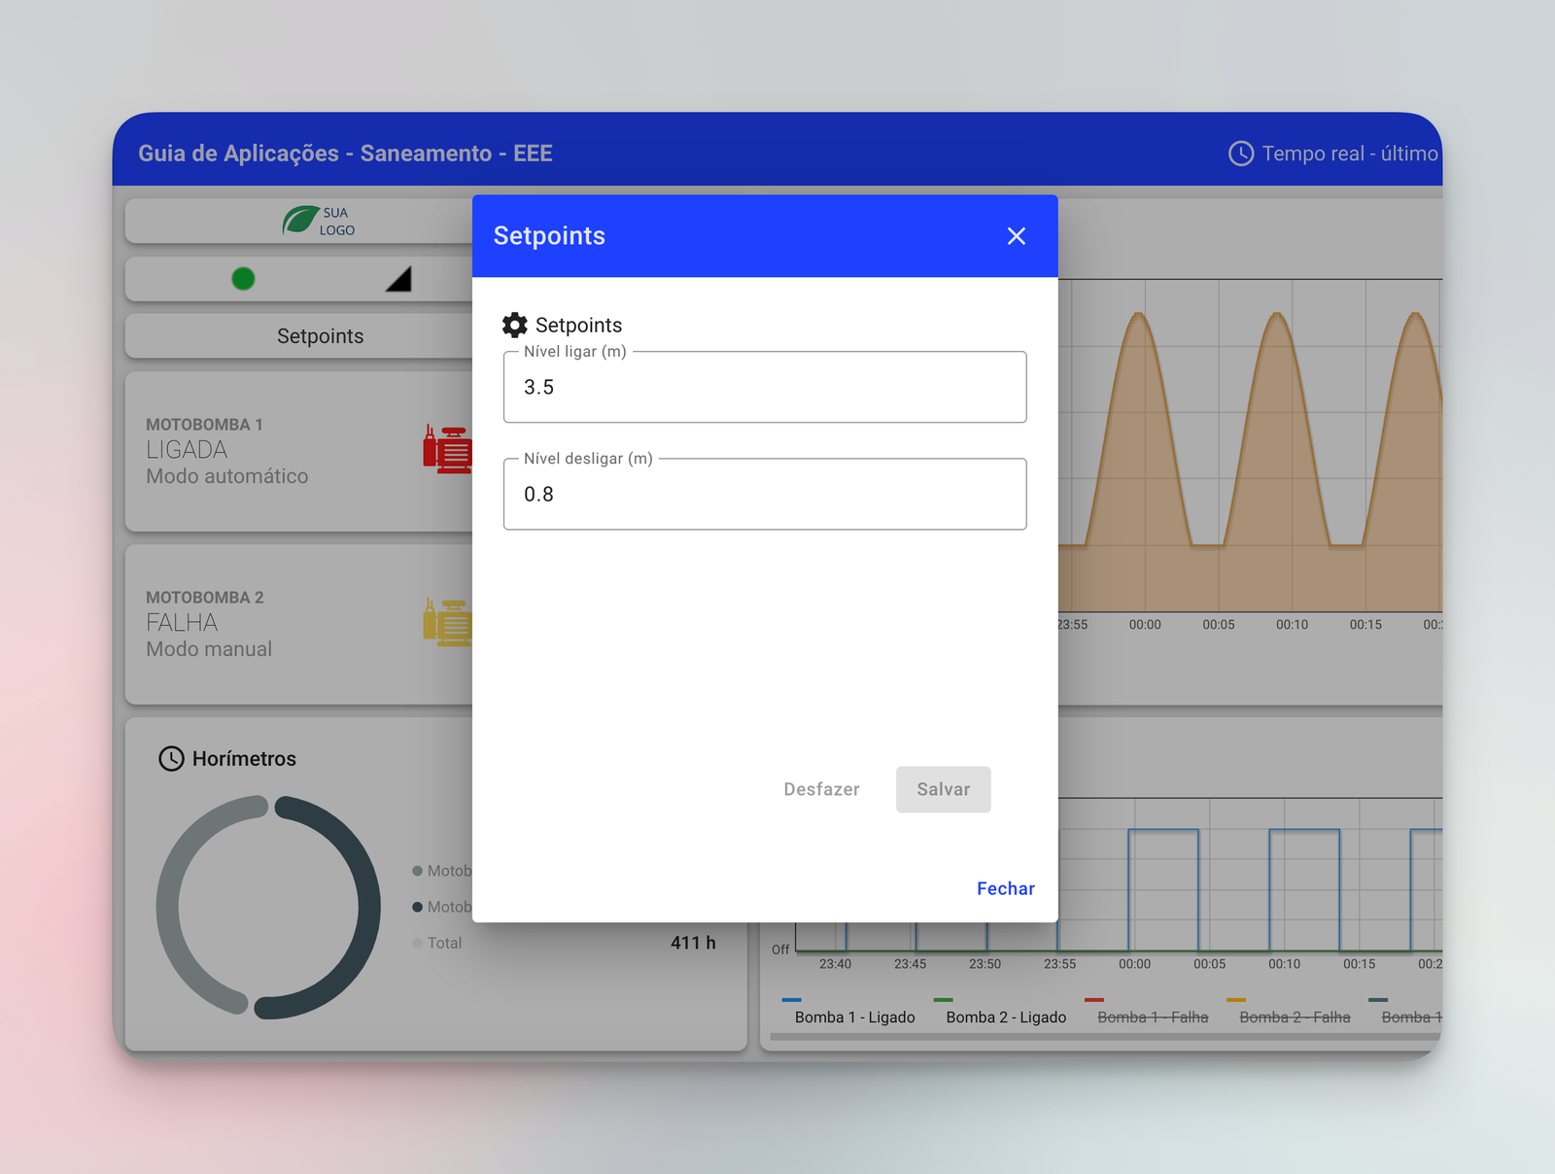
Task: Click the black signal strength triangle
Action: 399,280
